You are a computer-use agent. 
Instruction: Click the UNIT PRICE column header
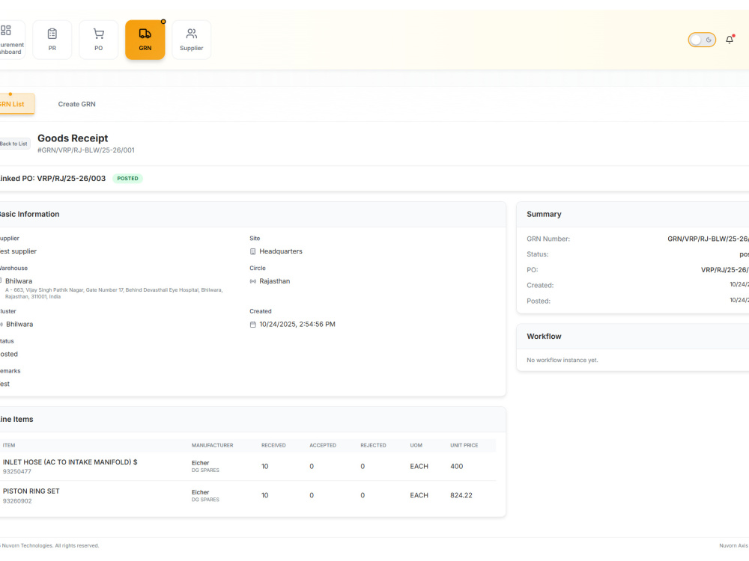click(464, 446)
